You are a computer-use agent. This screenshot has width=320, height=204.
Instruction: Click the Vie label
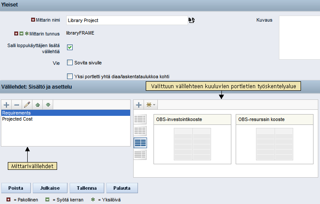[x=56, y=63]
